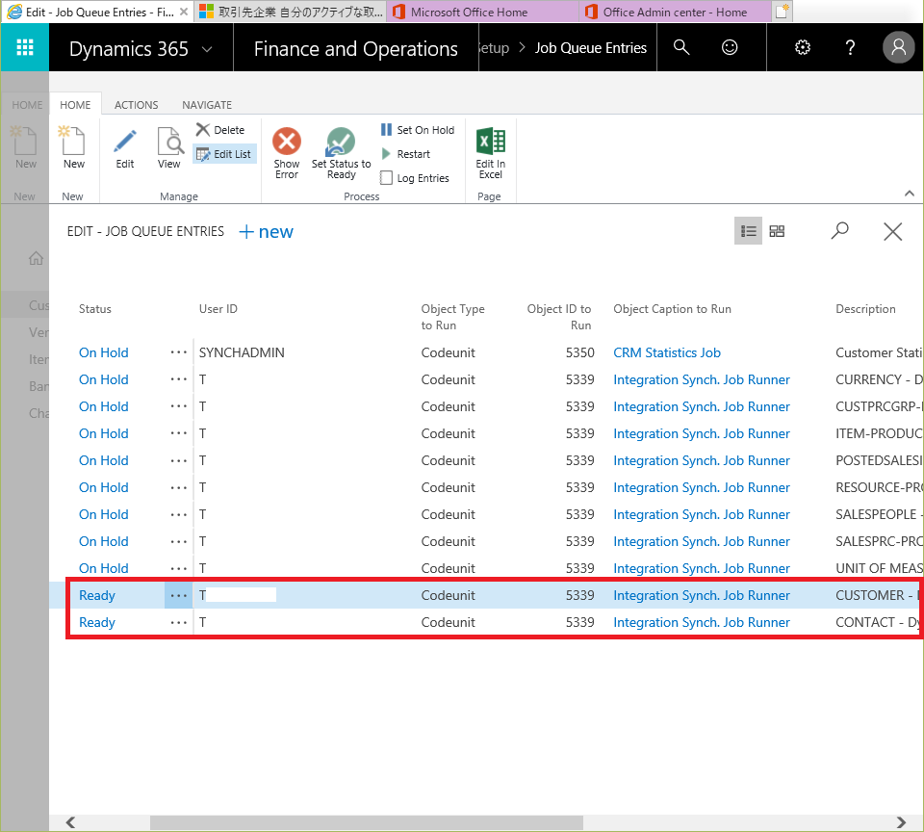Open the help question mark
The height and width of the screenshot is (832, 924).
(850, 47)
